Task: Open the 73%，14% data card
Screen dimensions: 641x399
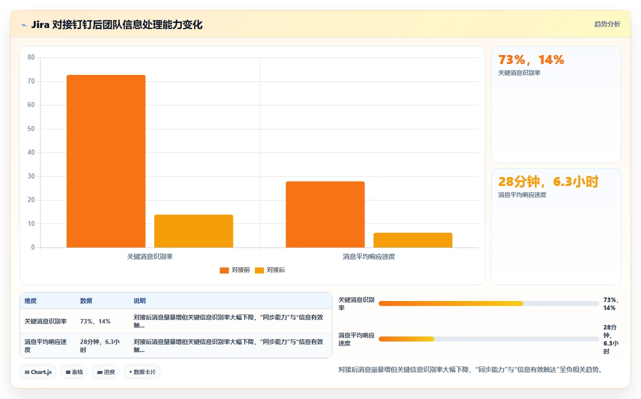Action: tap(556, 104)
